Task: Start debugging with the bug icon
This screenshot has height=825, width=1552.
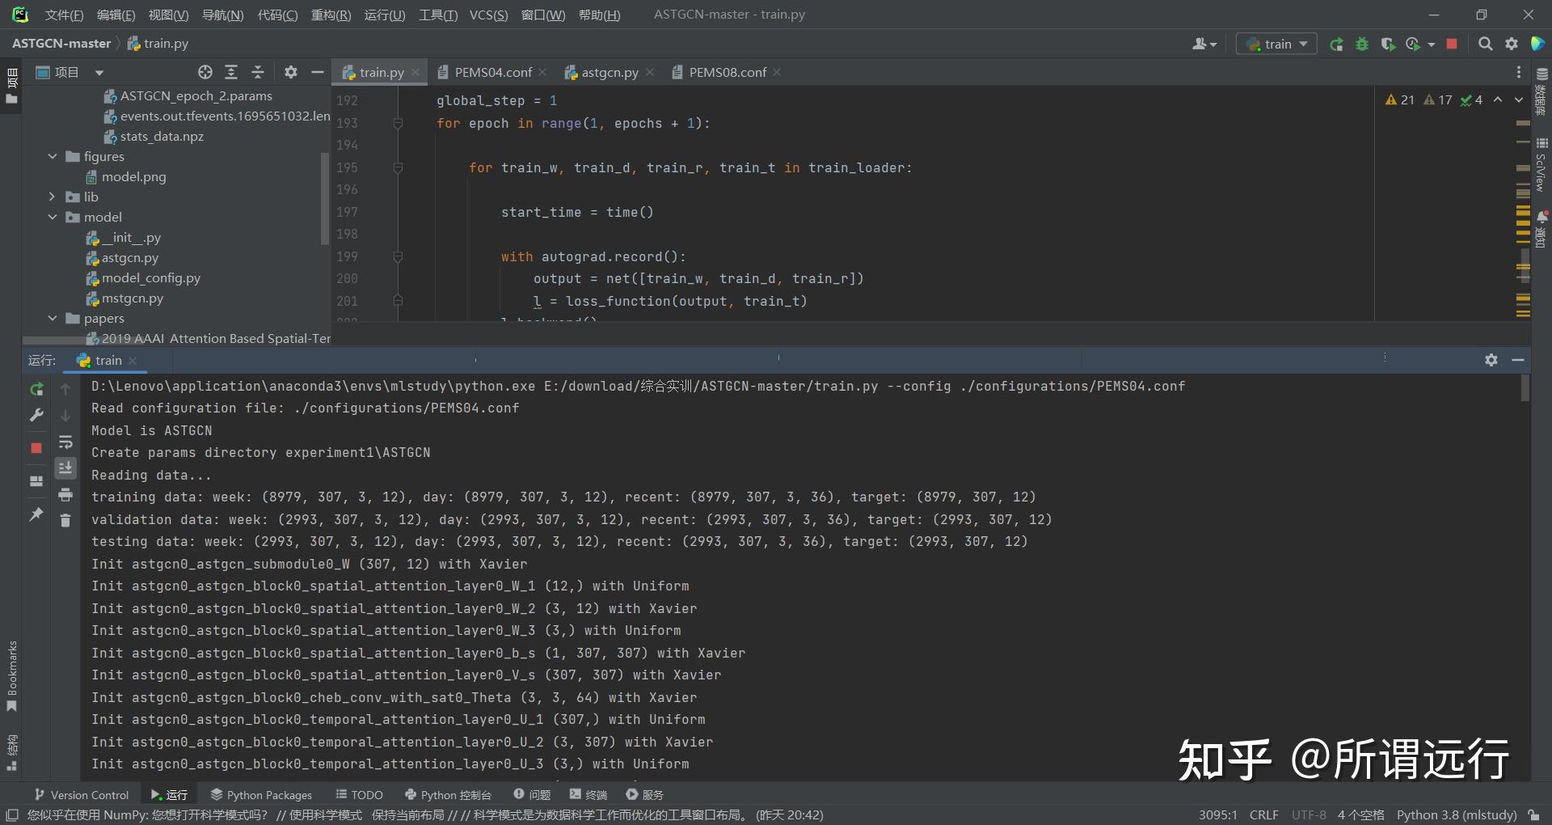Action: (x=1362, y=44)
